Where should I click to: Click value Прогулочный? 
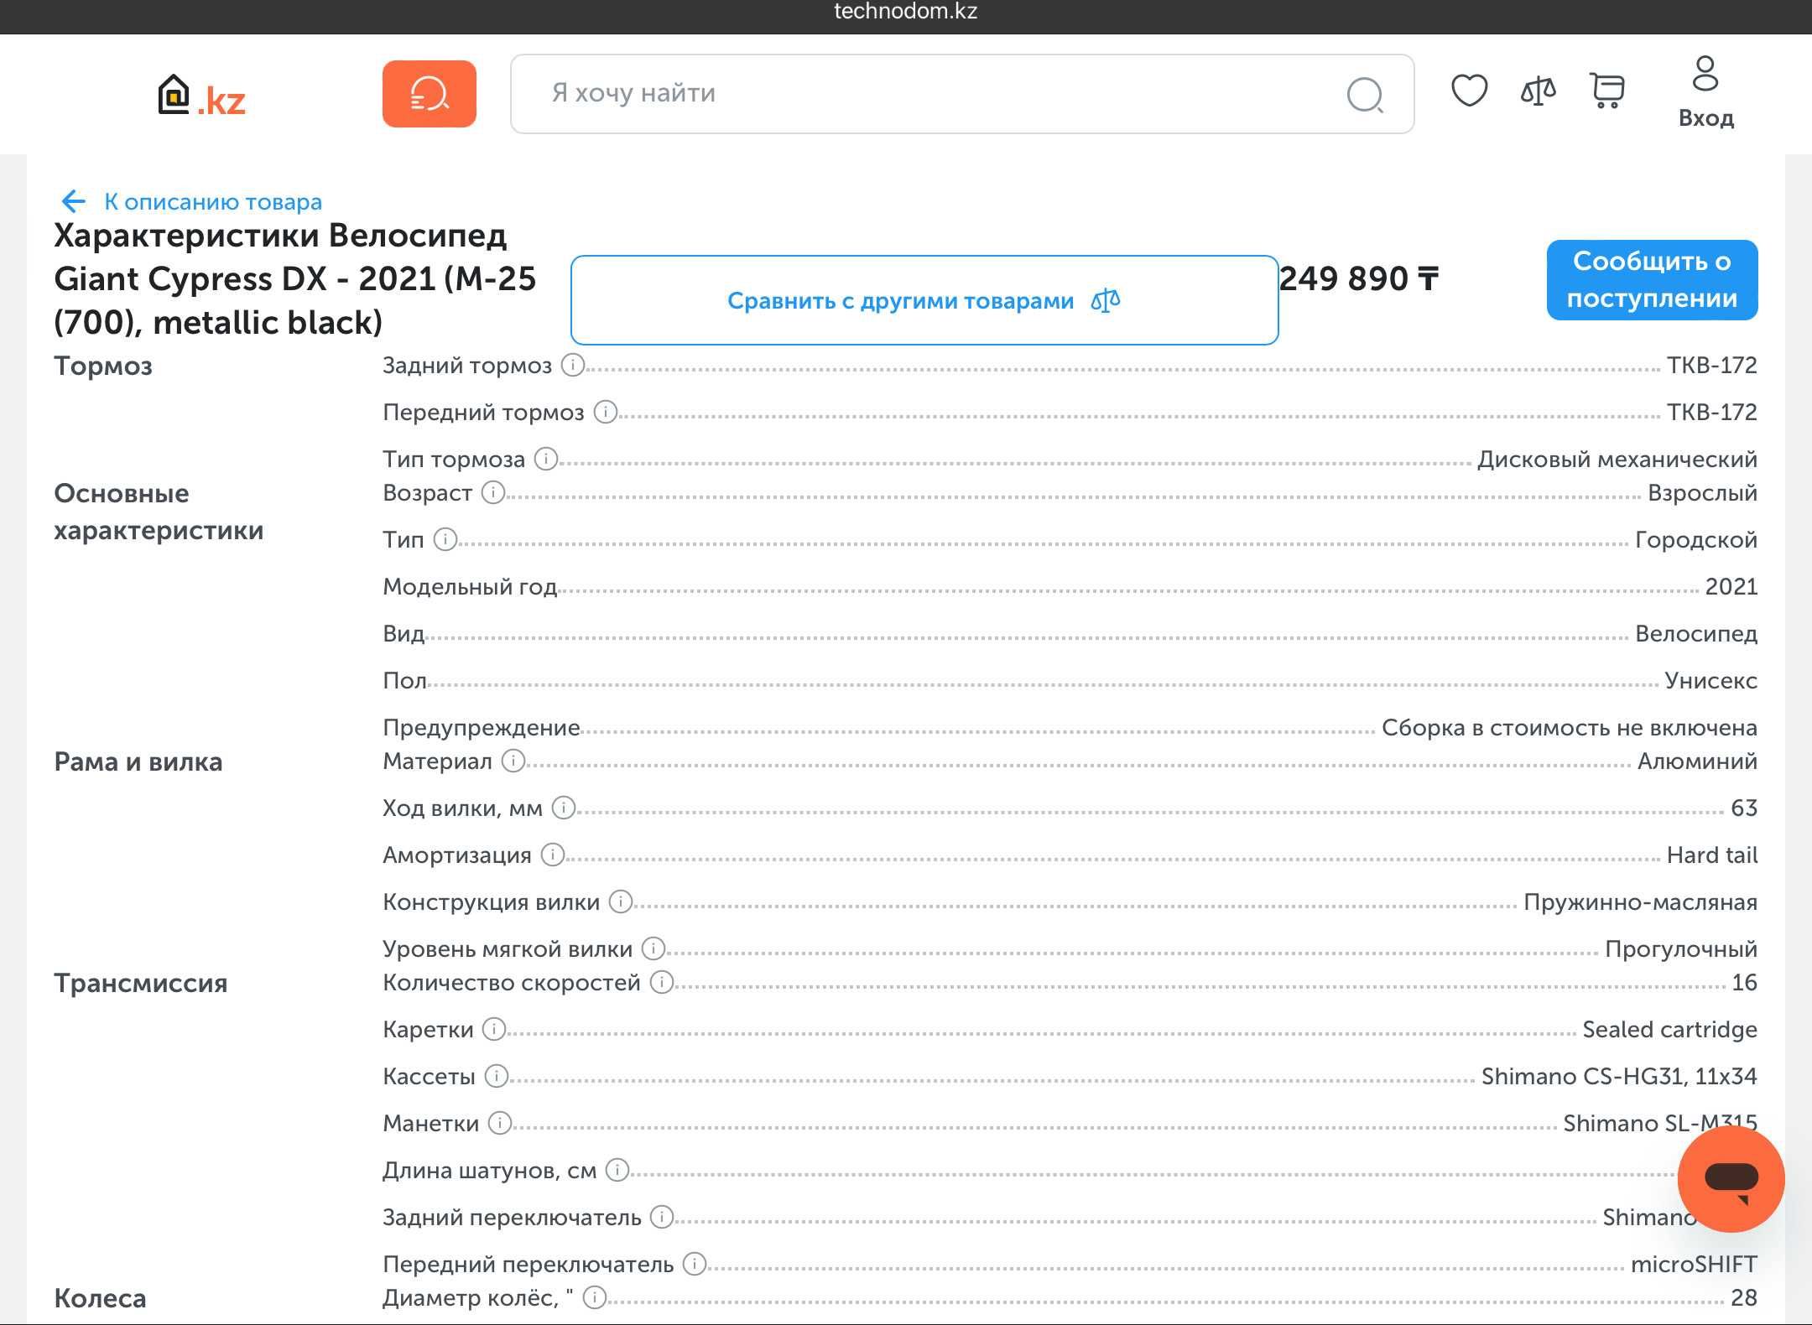[1681, 948]
